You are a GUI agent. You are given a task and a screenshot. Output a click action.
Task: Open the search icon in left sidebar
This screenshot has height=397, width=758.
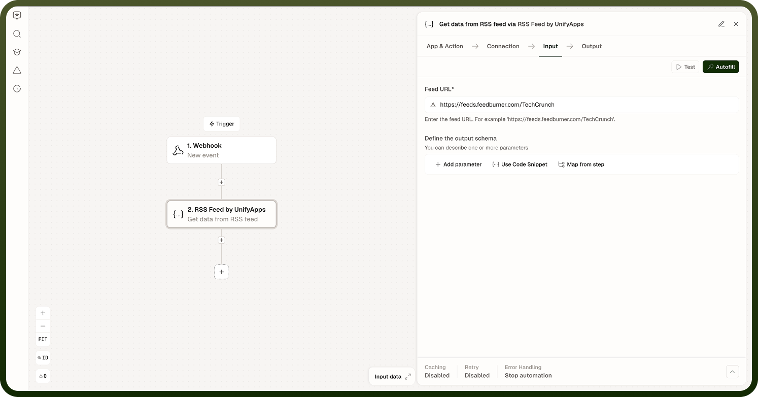point(17,34)
